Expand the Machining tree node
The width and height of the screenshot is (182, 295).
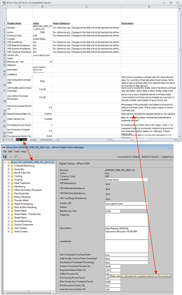(x=9, y=186)
